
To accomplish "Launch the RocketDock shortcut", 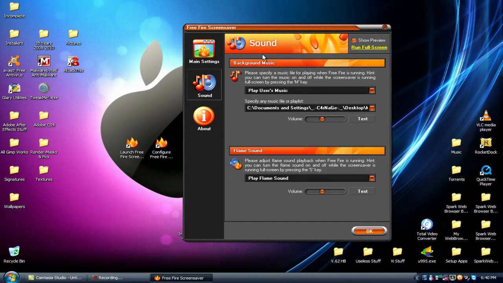I will point(486,145).
